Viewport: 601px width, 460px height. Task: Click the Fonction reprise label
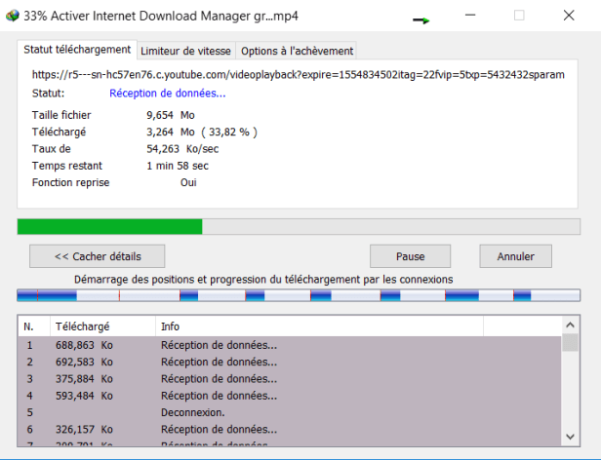tap(70, 182)
